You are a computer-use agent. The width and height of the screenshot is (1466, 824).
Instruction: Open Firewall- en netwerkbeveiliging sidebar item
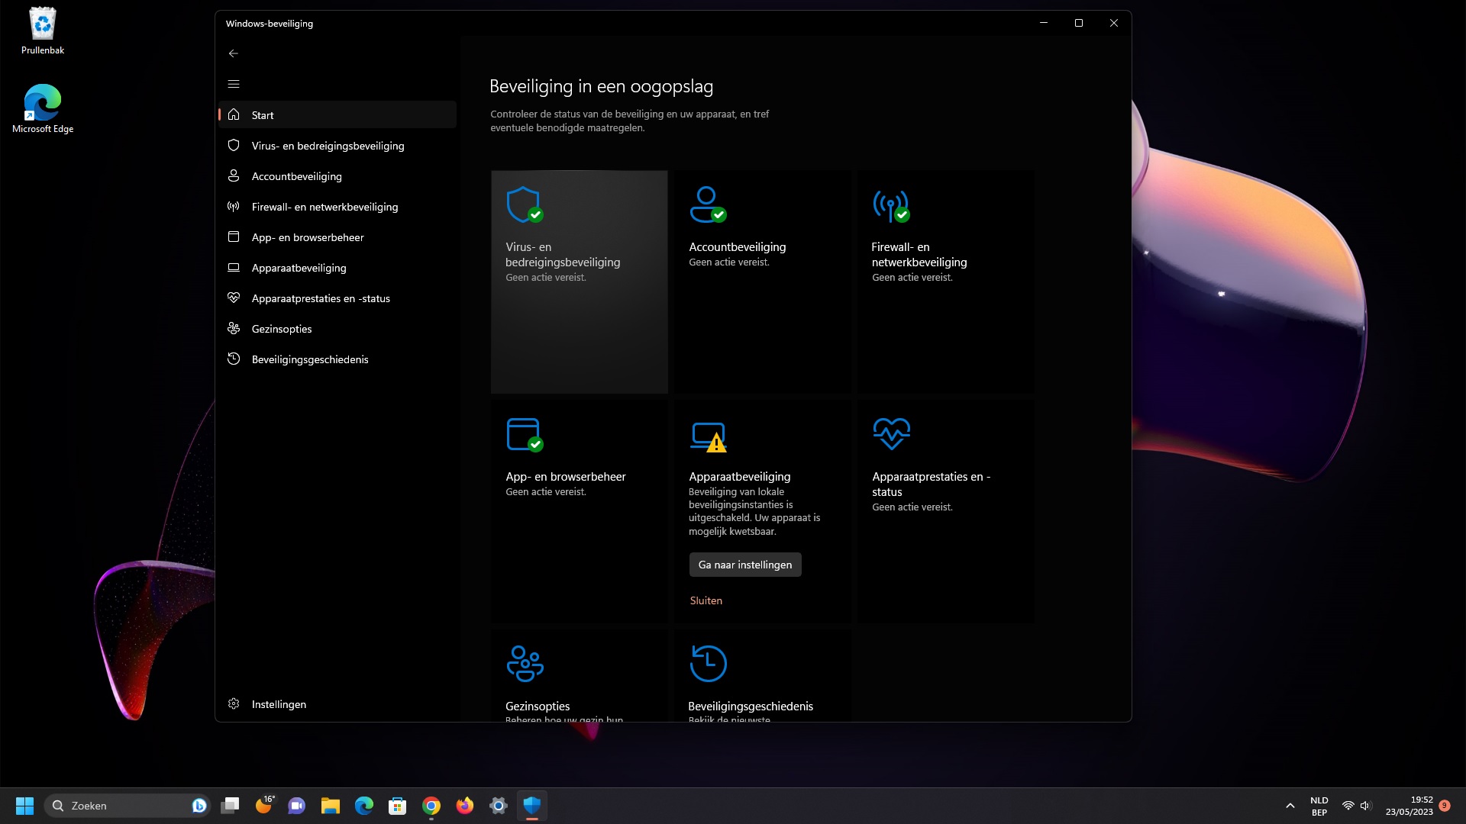pos(337,206)
